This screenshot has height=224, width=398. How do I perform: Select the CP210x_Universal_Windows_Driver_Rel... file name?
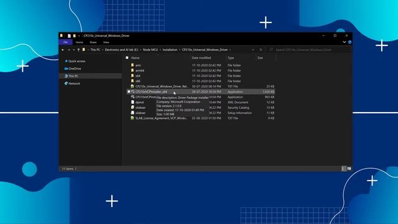point(162,86)
